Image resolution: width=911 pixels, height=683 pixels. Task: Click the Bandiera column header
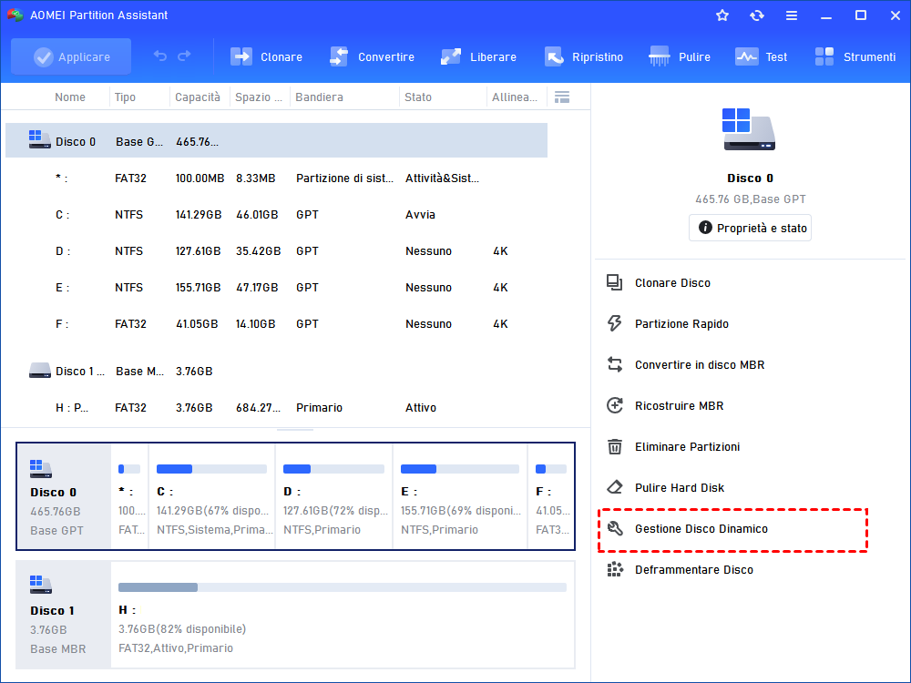319,97
